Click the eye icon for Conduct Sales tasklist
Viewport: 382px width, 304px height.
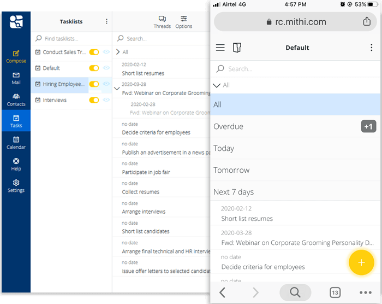click(x=106, y=52)
